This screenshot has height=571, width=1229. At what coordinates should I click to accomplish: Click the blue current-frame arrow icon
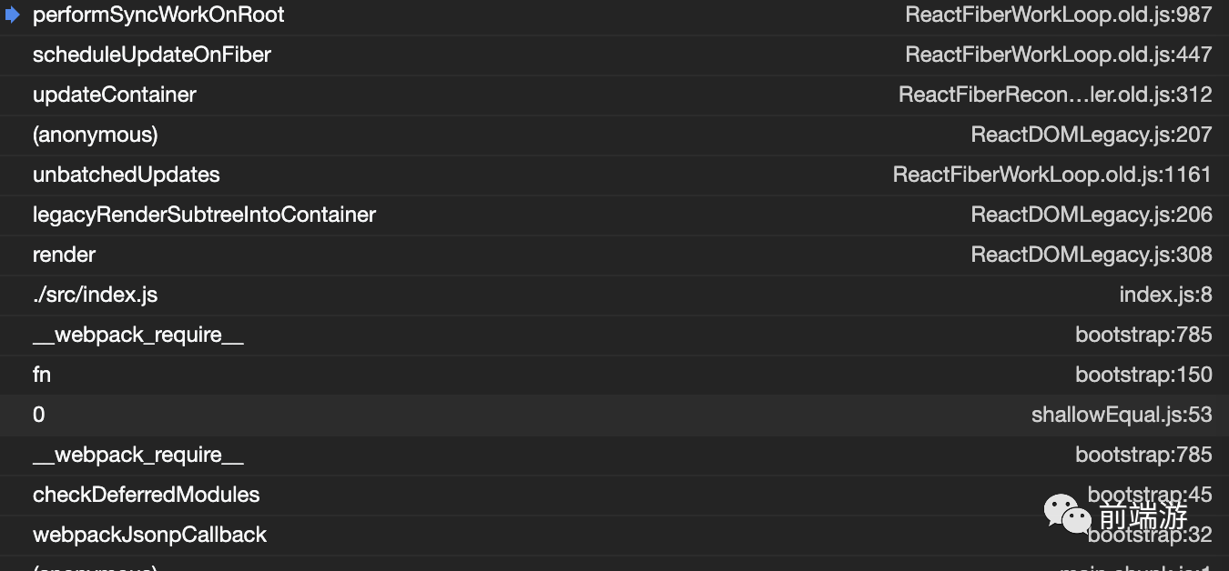pyautogui.click(x=13, y=15)
